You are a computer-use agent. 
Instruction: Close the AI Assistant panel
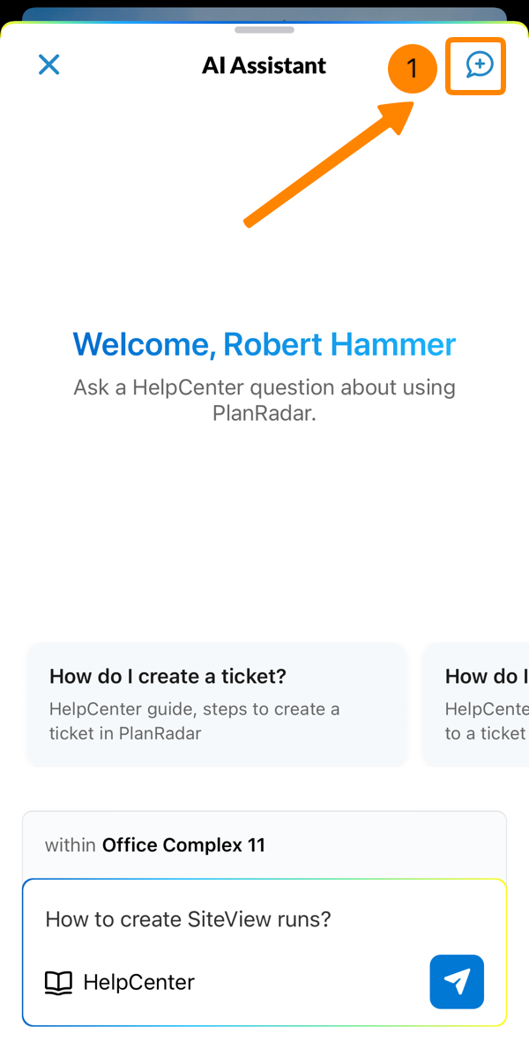coord(49,64)
